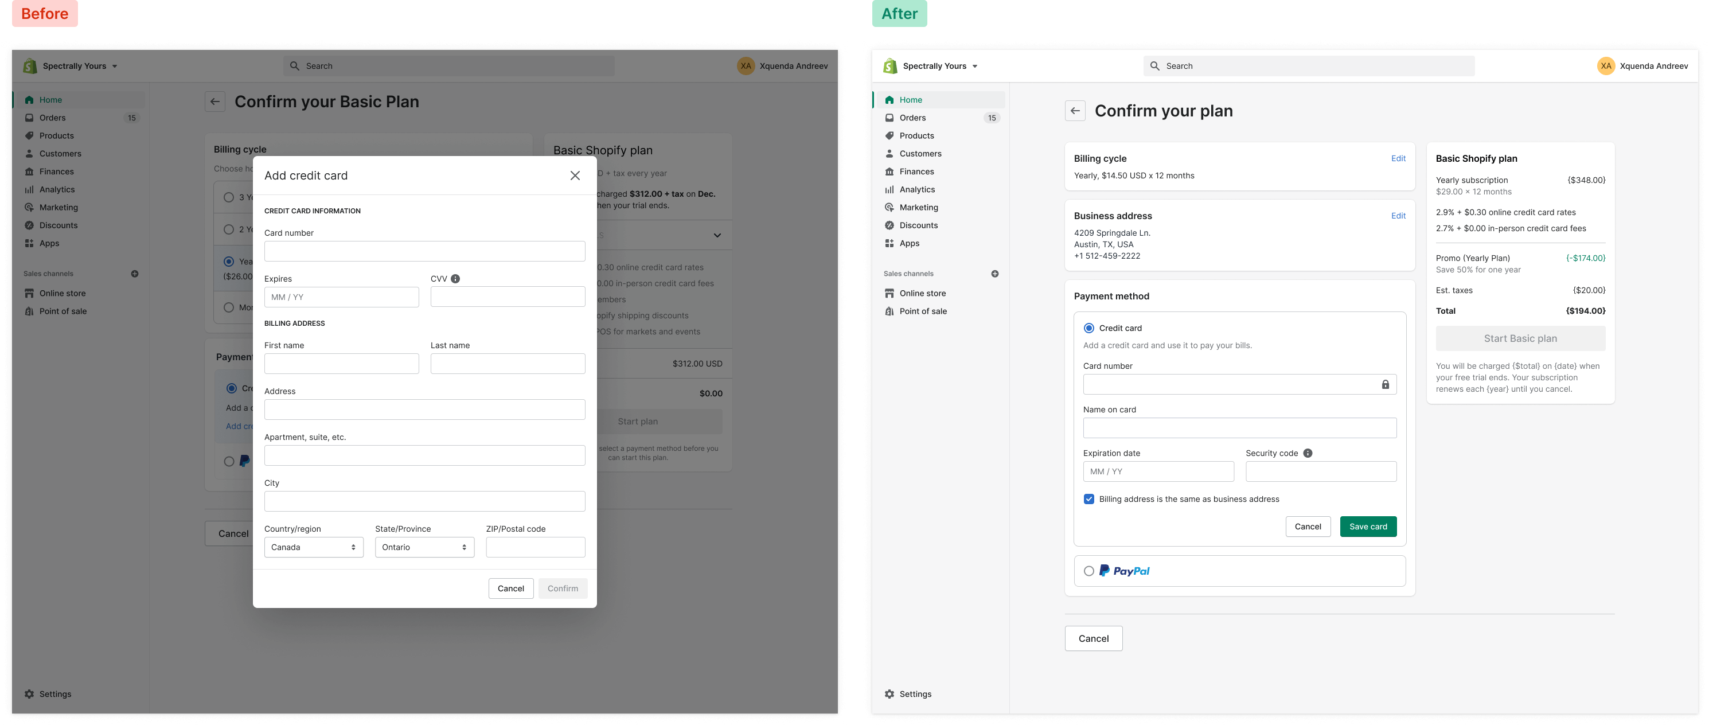The image size is (1709, 725).
Task: Click the Shopify logo in After header
Action: click(x=890, y=65)
